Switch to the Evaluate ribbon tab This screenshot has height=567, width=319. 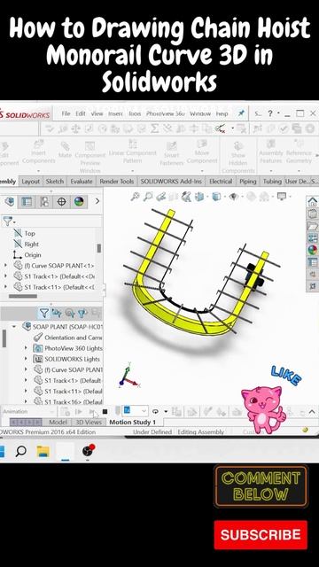(82, 182)
